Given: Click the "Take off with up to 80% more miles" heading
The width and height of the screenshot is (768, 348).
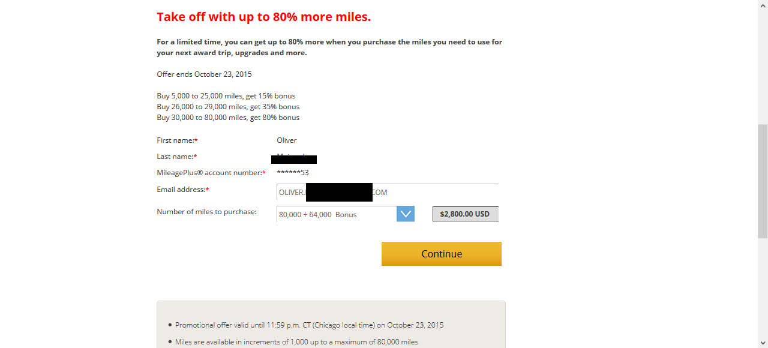Looking at the screenshot, I should [264, 17].
